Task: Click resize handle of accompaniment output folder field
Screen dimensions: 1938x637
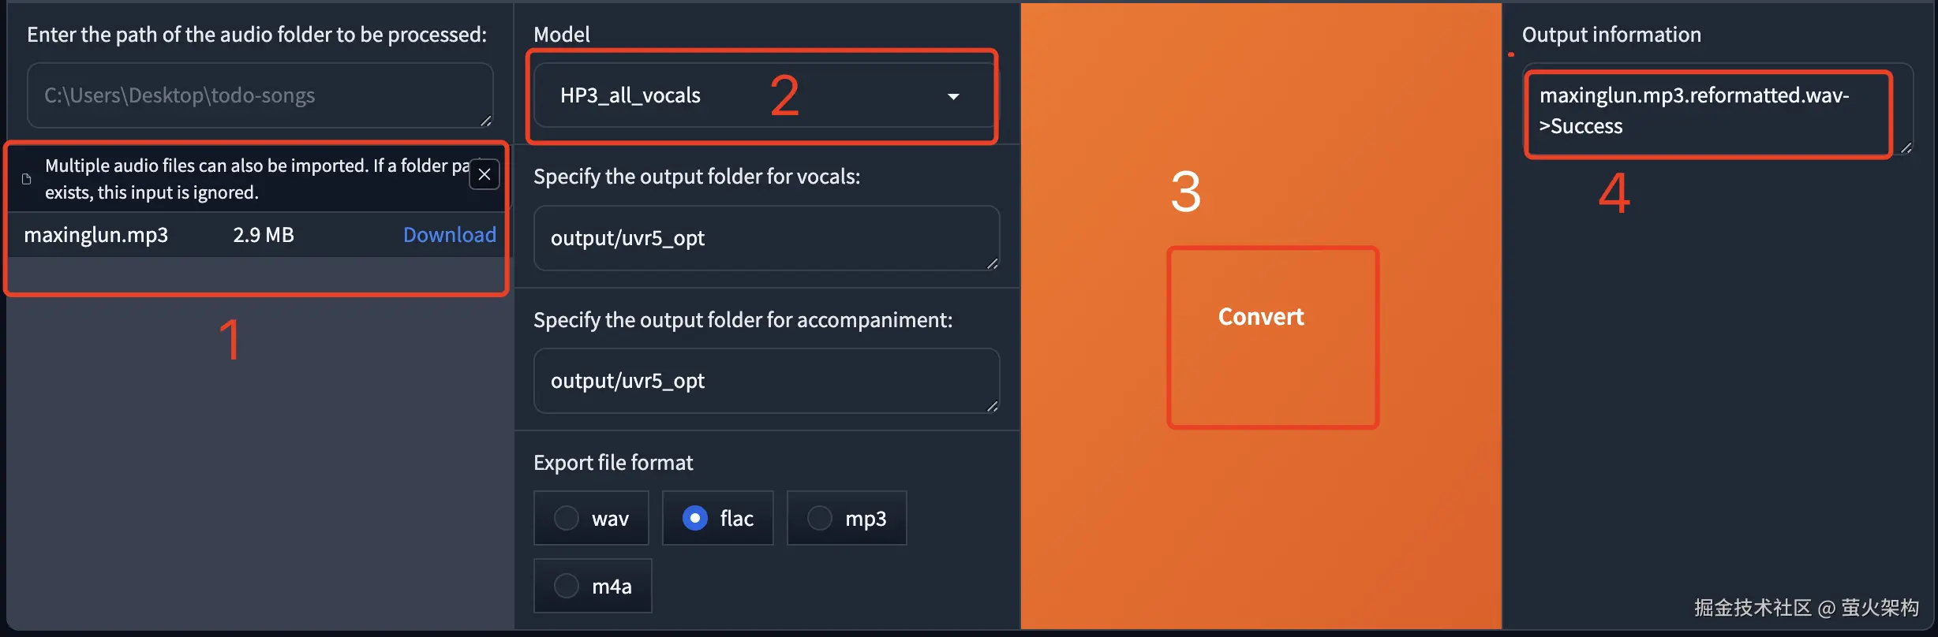Action: (993, 406)
